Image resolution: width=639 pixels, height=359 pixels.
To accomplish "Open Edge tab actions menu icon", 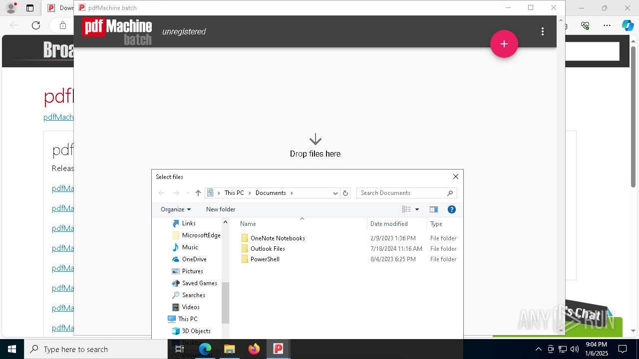I will pos(30,8).
